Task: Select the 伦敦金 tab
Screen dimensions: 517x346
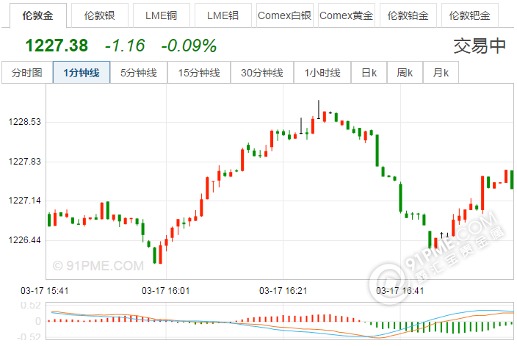Action: tap(38, 15)
